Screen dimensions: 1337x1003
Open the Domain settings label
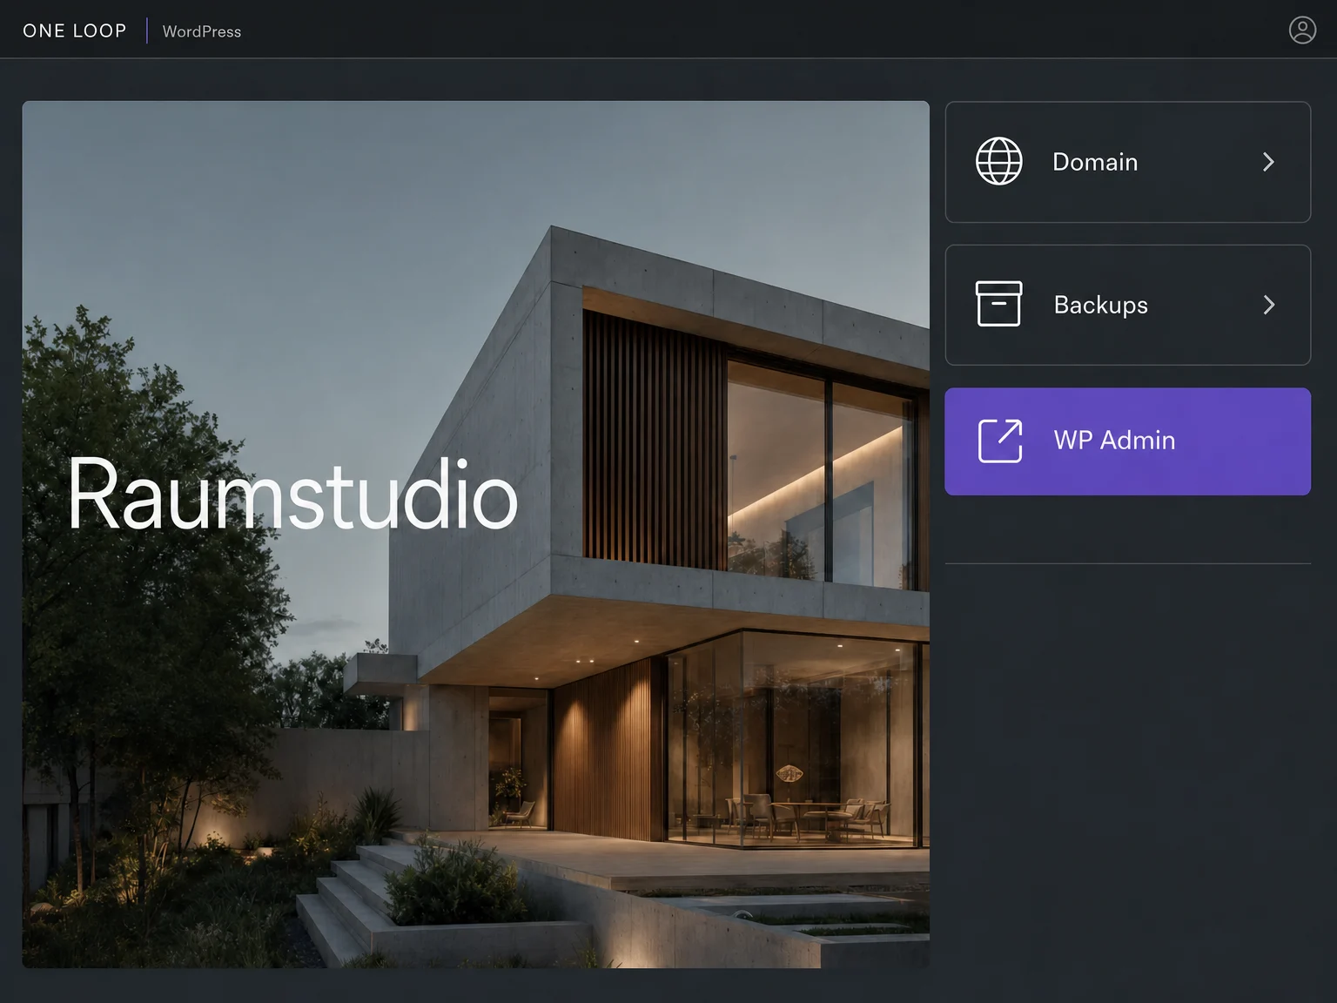click(x=1095, y=162)
